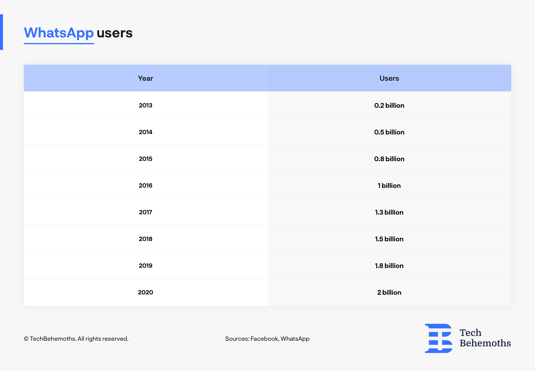Click the 2017 year cell
Screen dimensions: 535x371
click(146, 212)
